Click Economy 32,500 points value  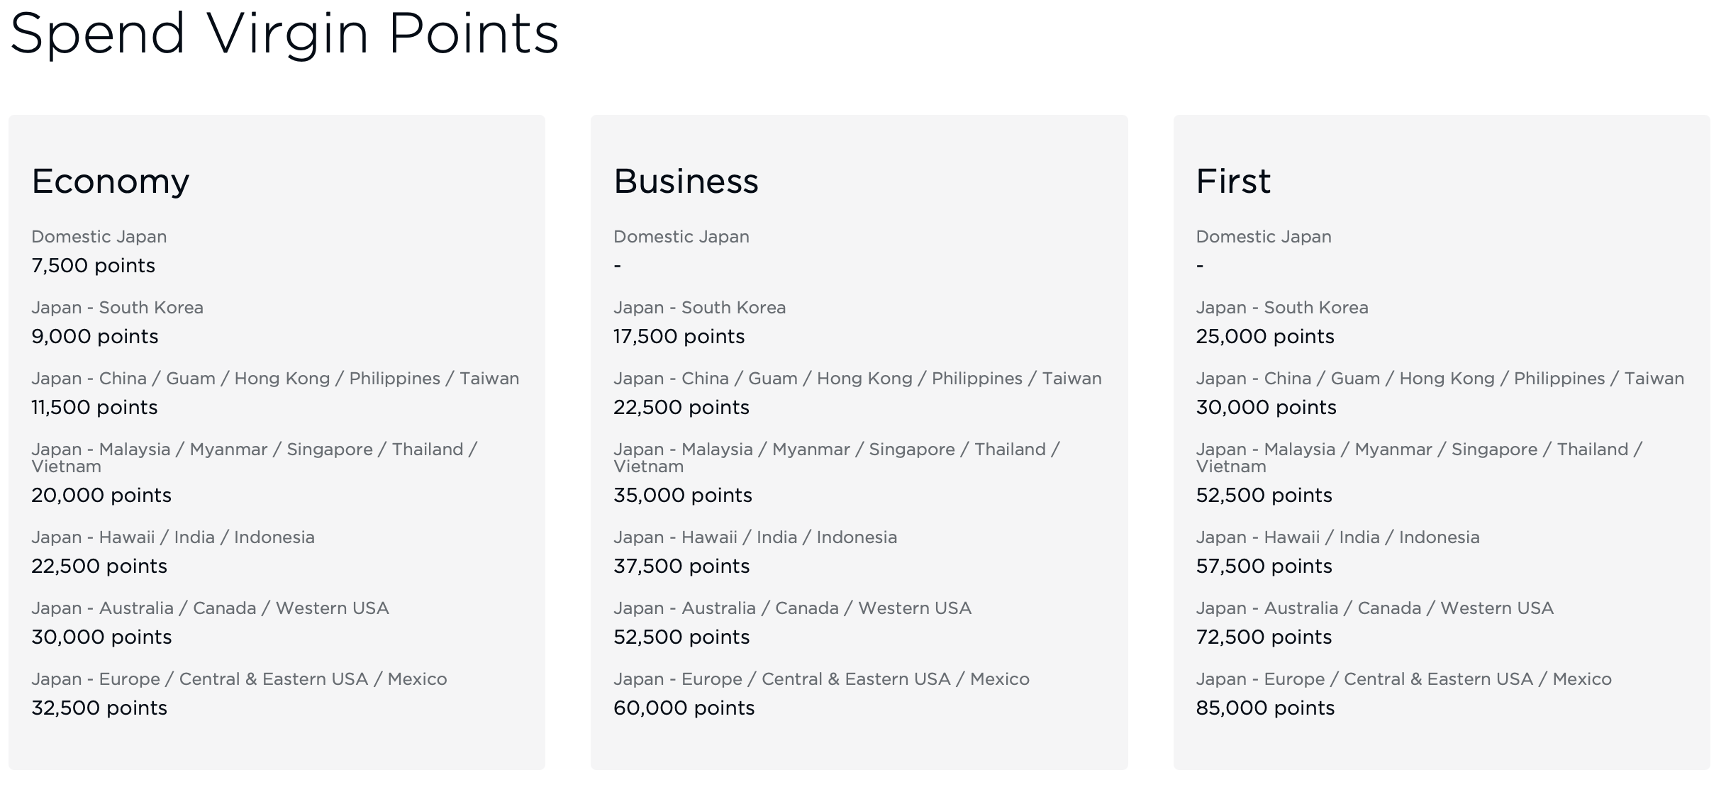[99, 708]
